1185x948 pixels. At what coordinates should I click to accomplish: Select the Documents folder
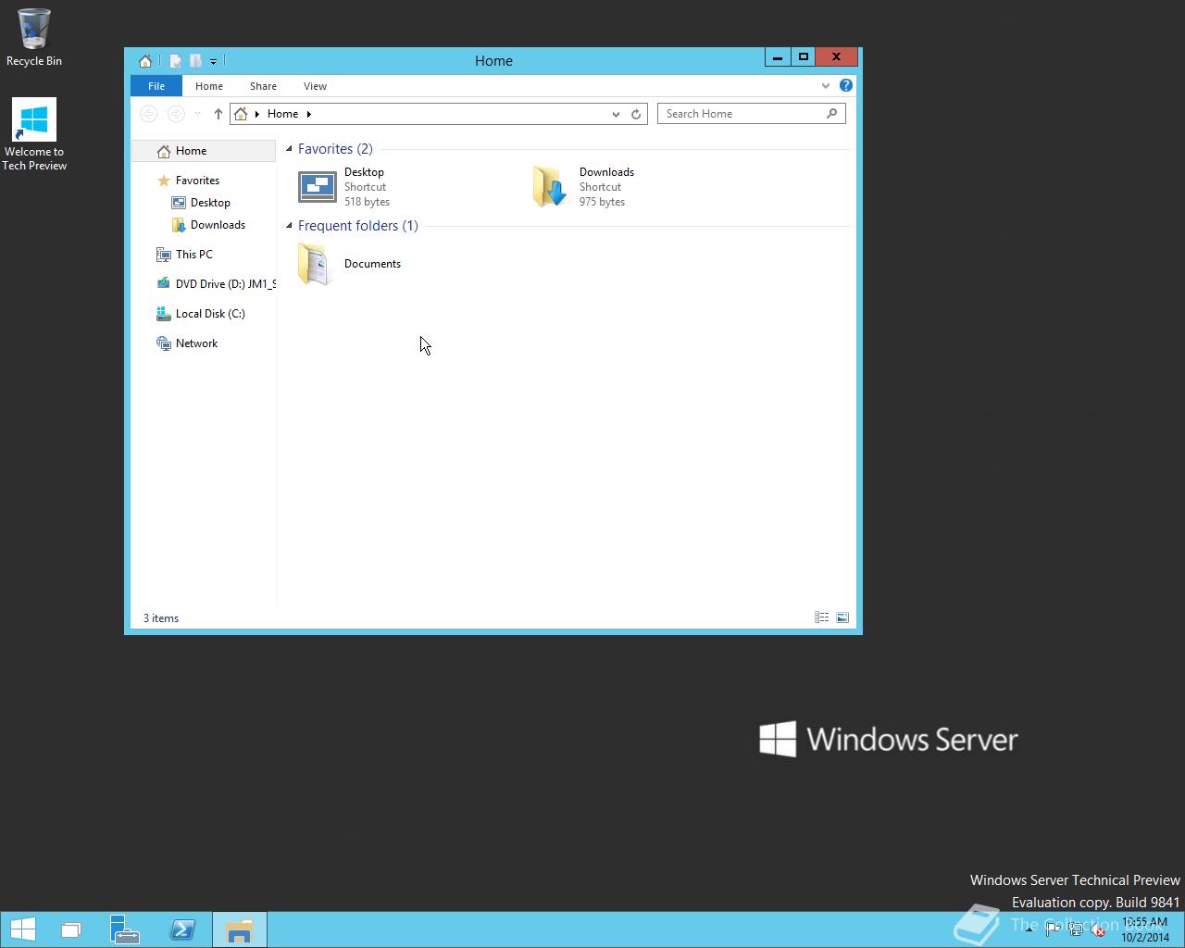(x=352, y=264)
